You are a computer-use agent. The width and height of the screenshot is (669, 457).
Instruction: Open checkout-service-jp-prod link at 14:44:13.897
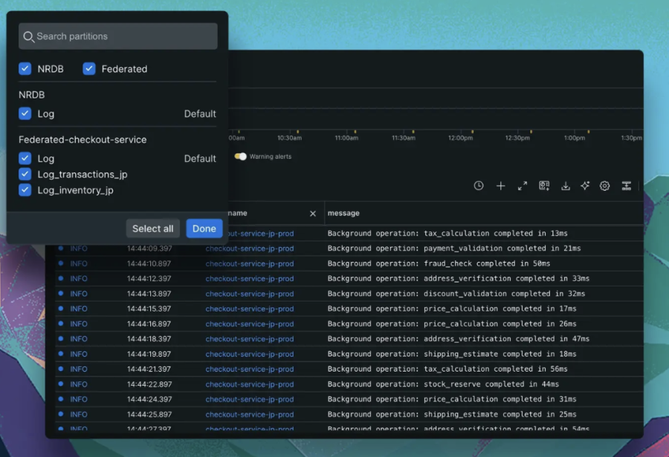pos(250,294)
